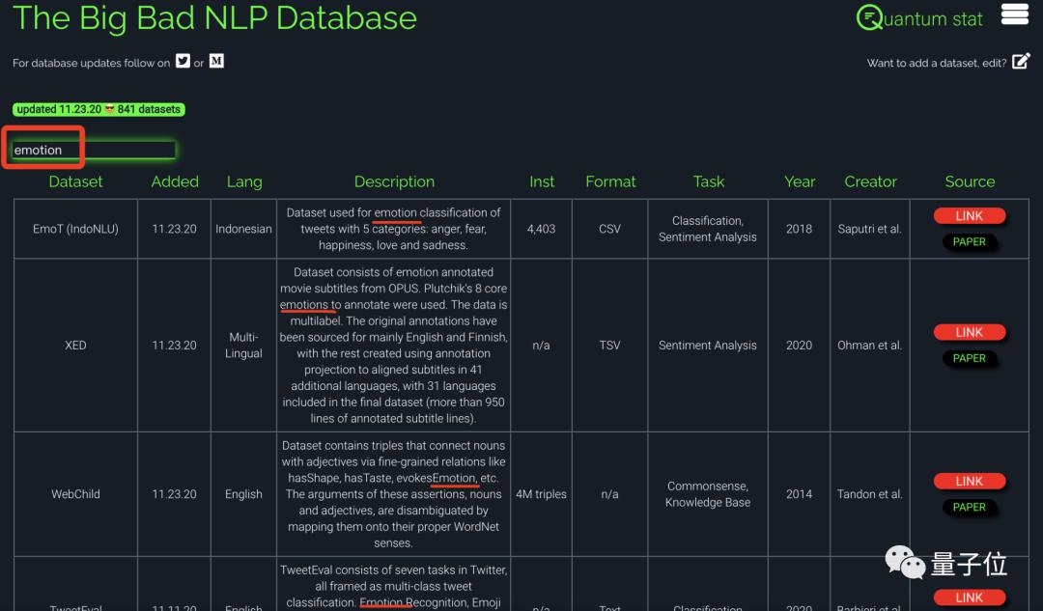
Task: Click the Quantum Stat logo
Action: [919, 18]
